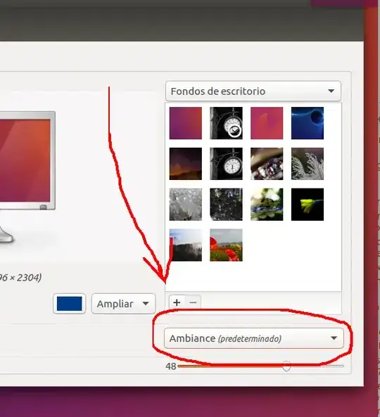380x417 pixels.
Task: Open the Ambiance theme dropdown
Action: coord(254,338)
